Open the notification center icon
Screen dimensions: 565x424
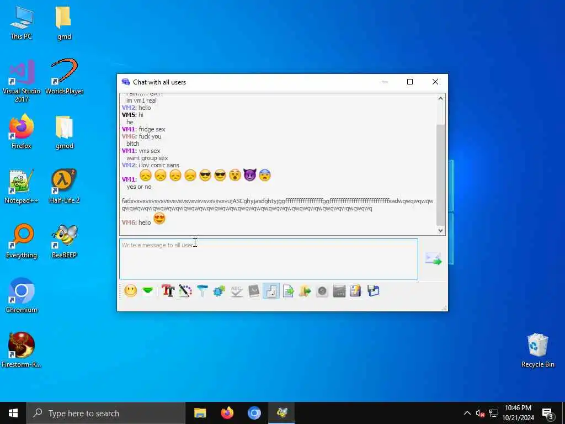[548, 413]
